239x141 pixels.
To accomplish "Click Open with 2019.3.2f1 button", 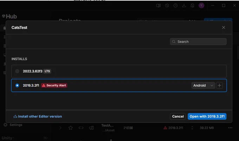I will click(x=207, y=116).
